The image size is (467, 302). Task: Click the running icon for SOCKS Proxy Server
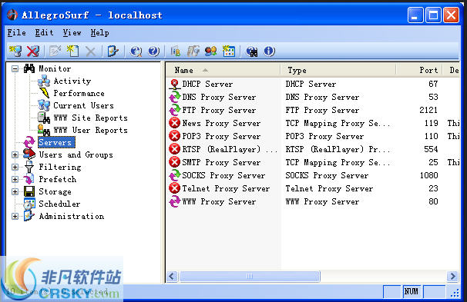(174, 175)
